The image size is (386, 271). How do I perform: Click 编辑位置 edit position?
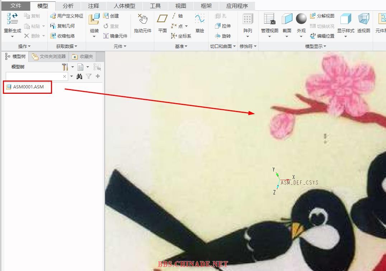(x=322, y=36)
